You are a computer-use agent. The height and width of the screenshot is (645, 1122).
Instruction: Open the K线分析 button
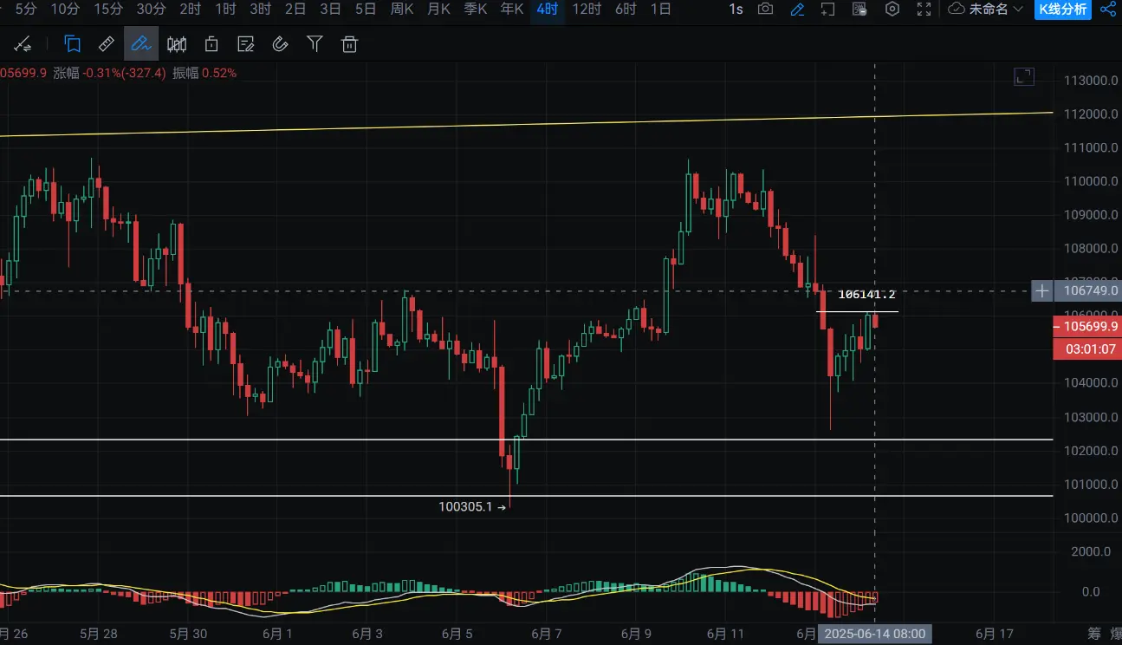tap(1063, 10)
